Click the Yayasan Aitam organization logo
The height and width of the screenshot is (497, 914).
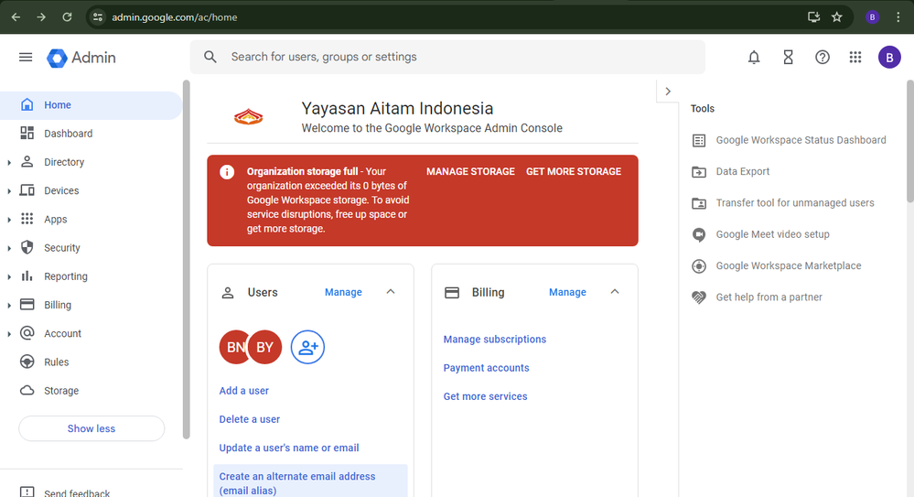[248, 117]
